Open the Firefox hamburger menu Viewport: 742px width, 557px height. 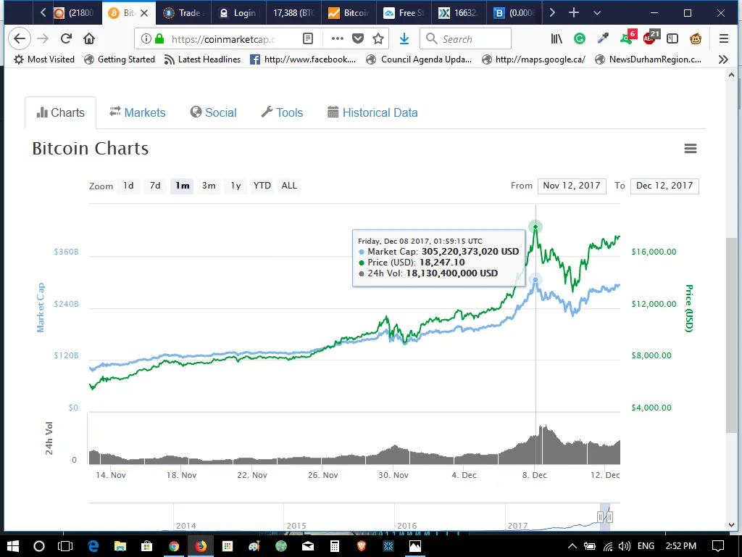point(724,39)
